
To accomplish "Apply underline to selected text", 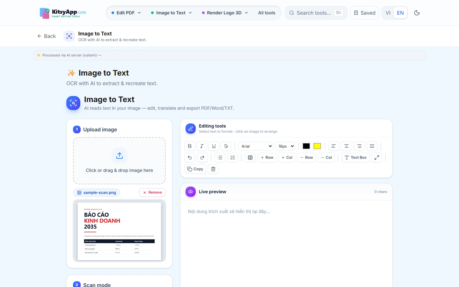I will [214, 146].
